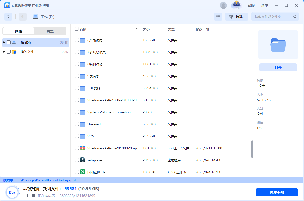Open the list view layout icon
Screen dimensions: 304x201
pyautogui.click(x=218, y=16)
